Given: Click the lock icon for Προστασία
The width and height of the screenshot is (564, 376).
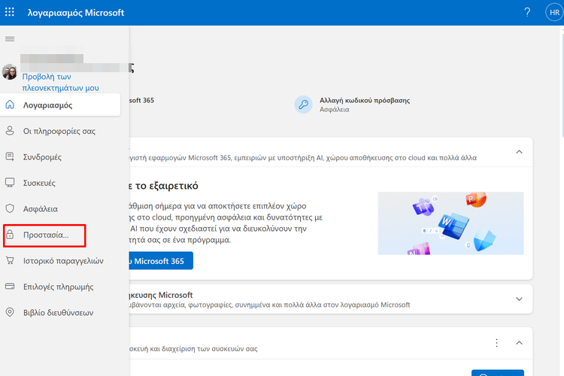Looking at the screenshot, I should [x=10, y=235].
